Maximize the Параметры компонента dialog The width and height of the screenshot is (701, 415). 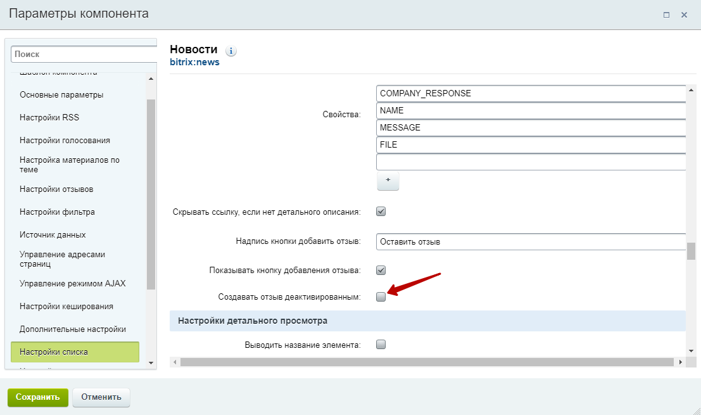[x=667, y=15]
